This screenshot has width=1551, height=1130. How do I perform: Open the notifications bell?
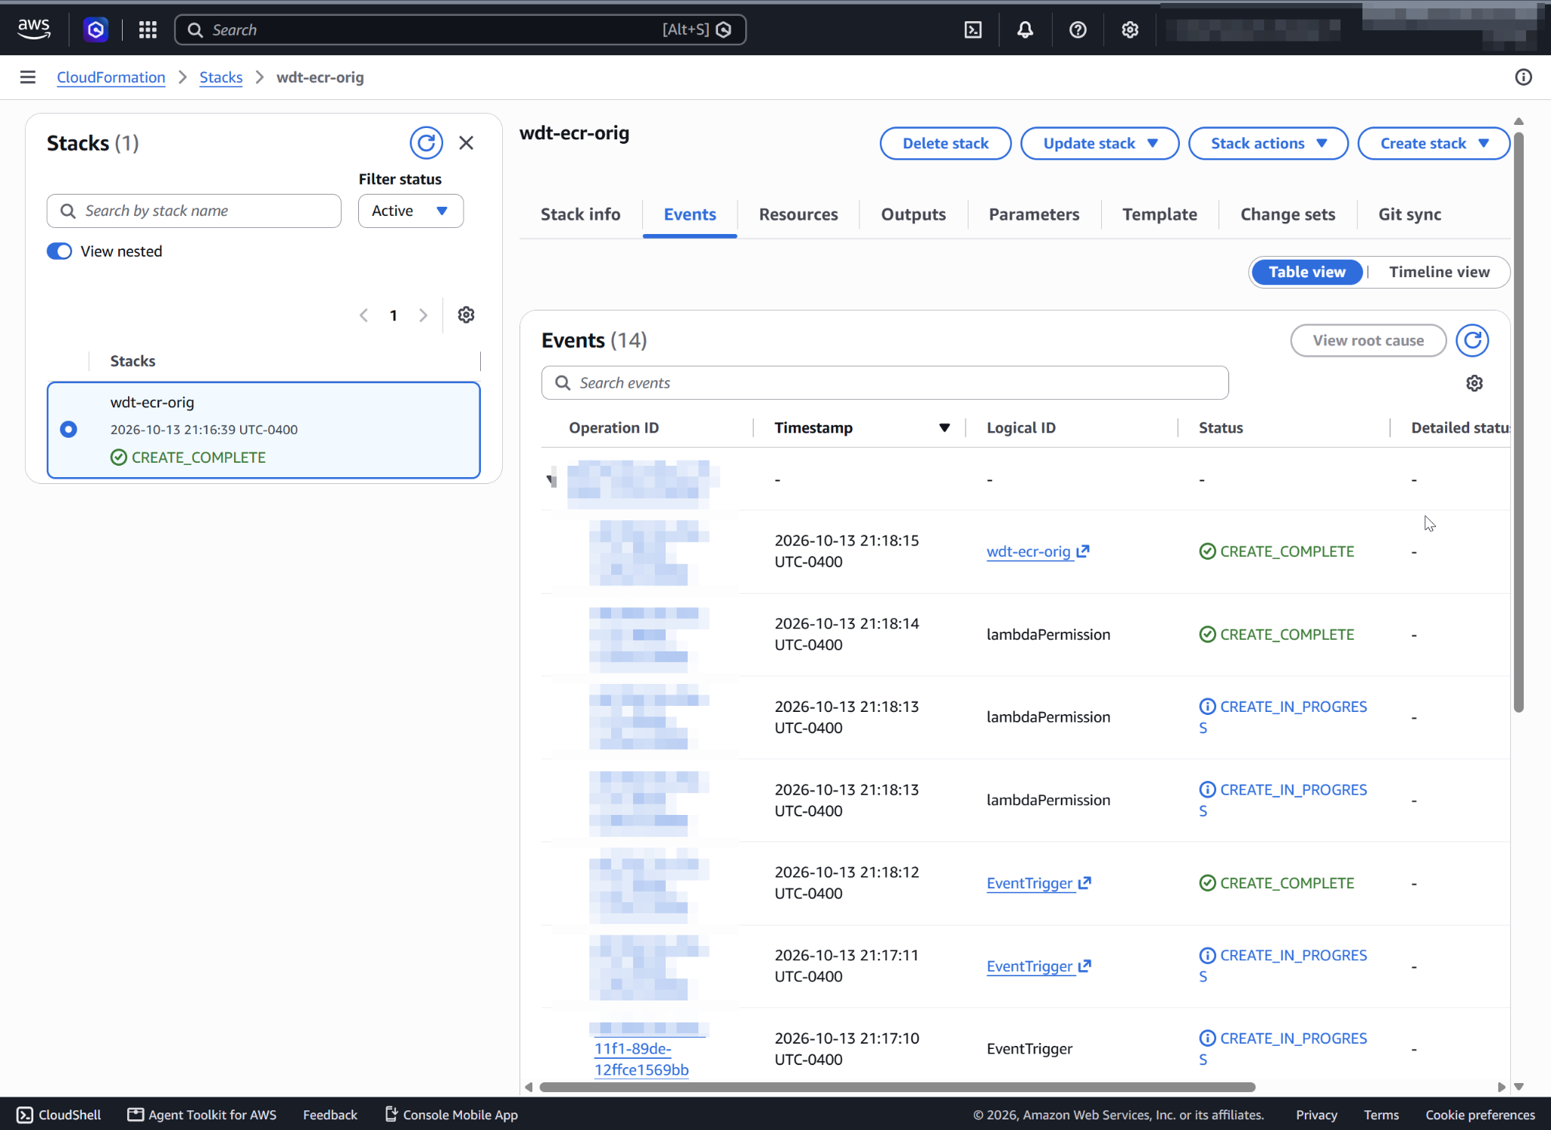pyautogui.click(x=1025, y=30)
